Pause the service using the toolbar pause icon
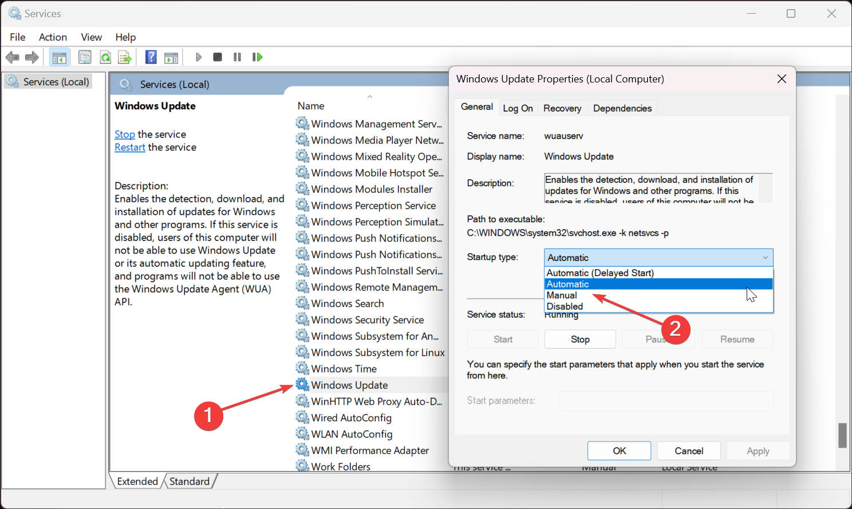 tap(237, 57)
